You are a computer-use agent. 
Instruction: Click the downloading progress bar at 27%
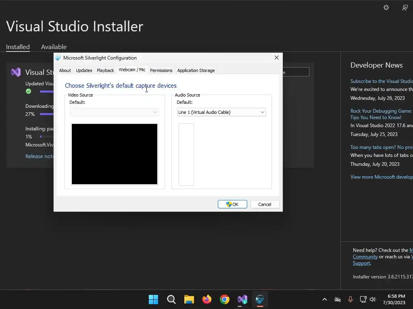tap(47, 114)
